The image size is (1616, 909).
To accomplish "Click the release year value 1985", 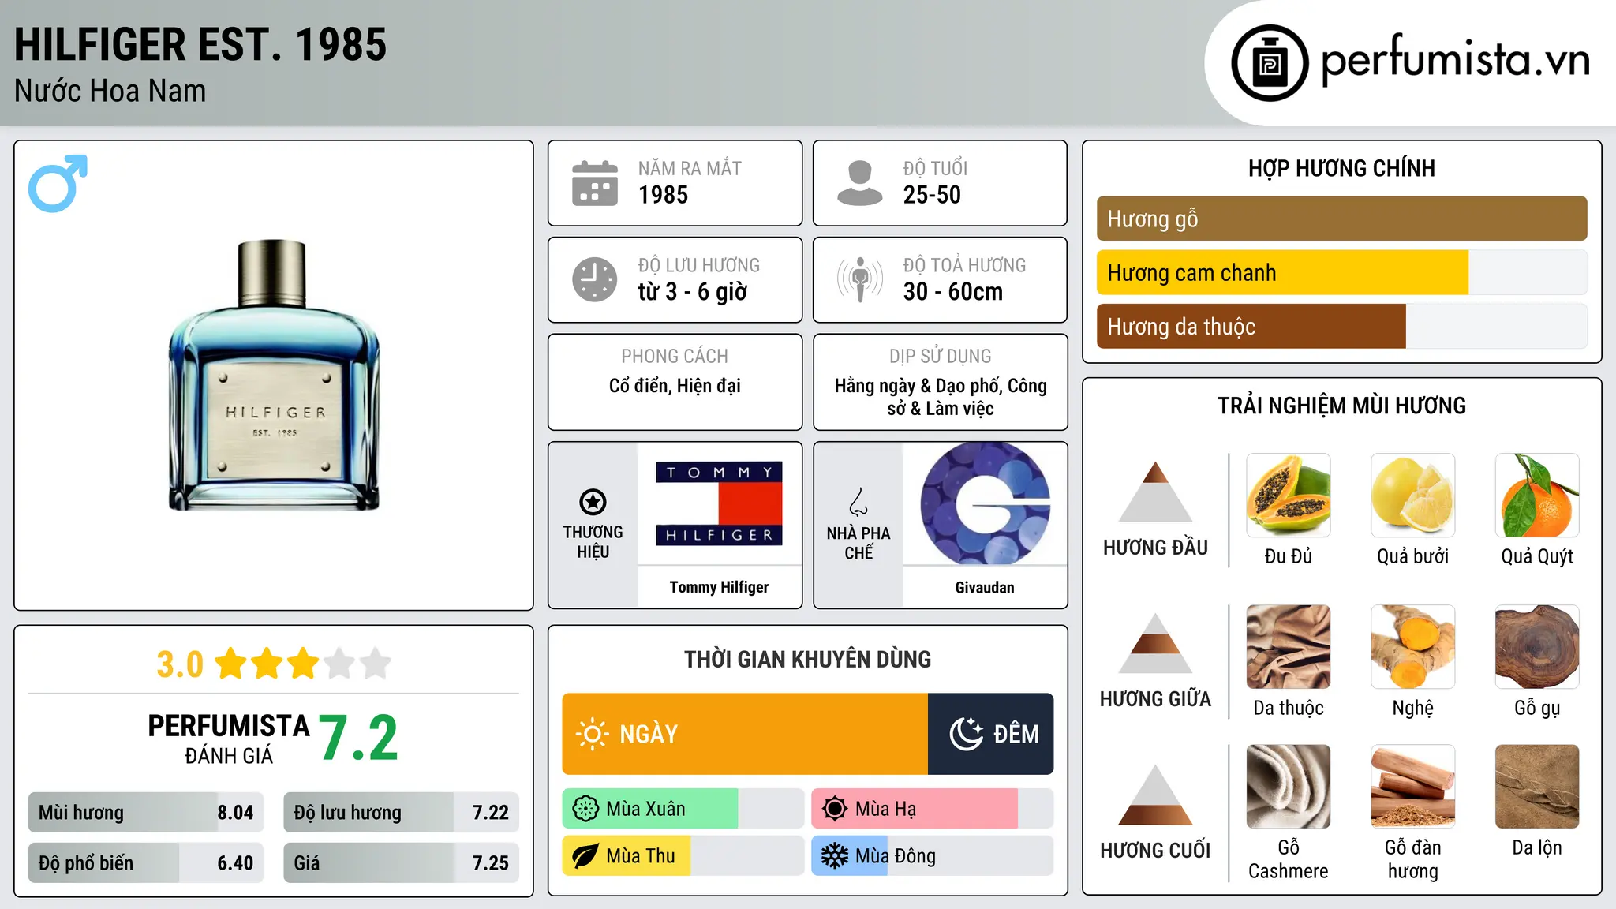I will 663,195.
